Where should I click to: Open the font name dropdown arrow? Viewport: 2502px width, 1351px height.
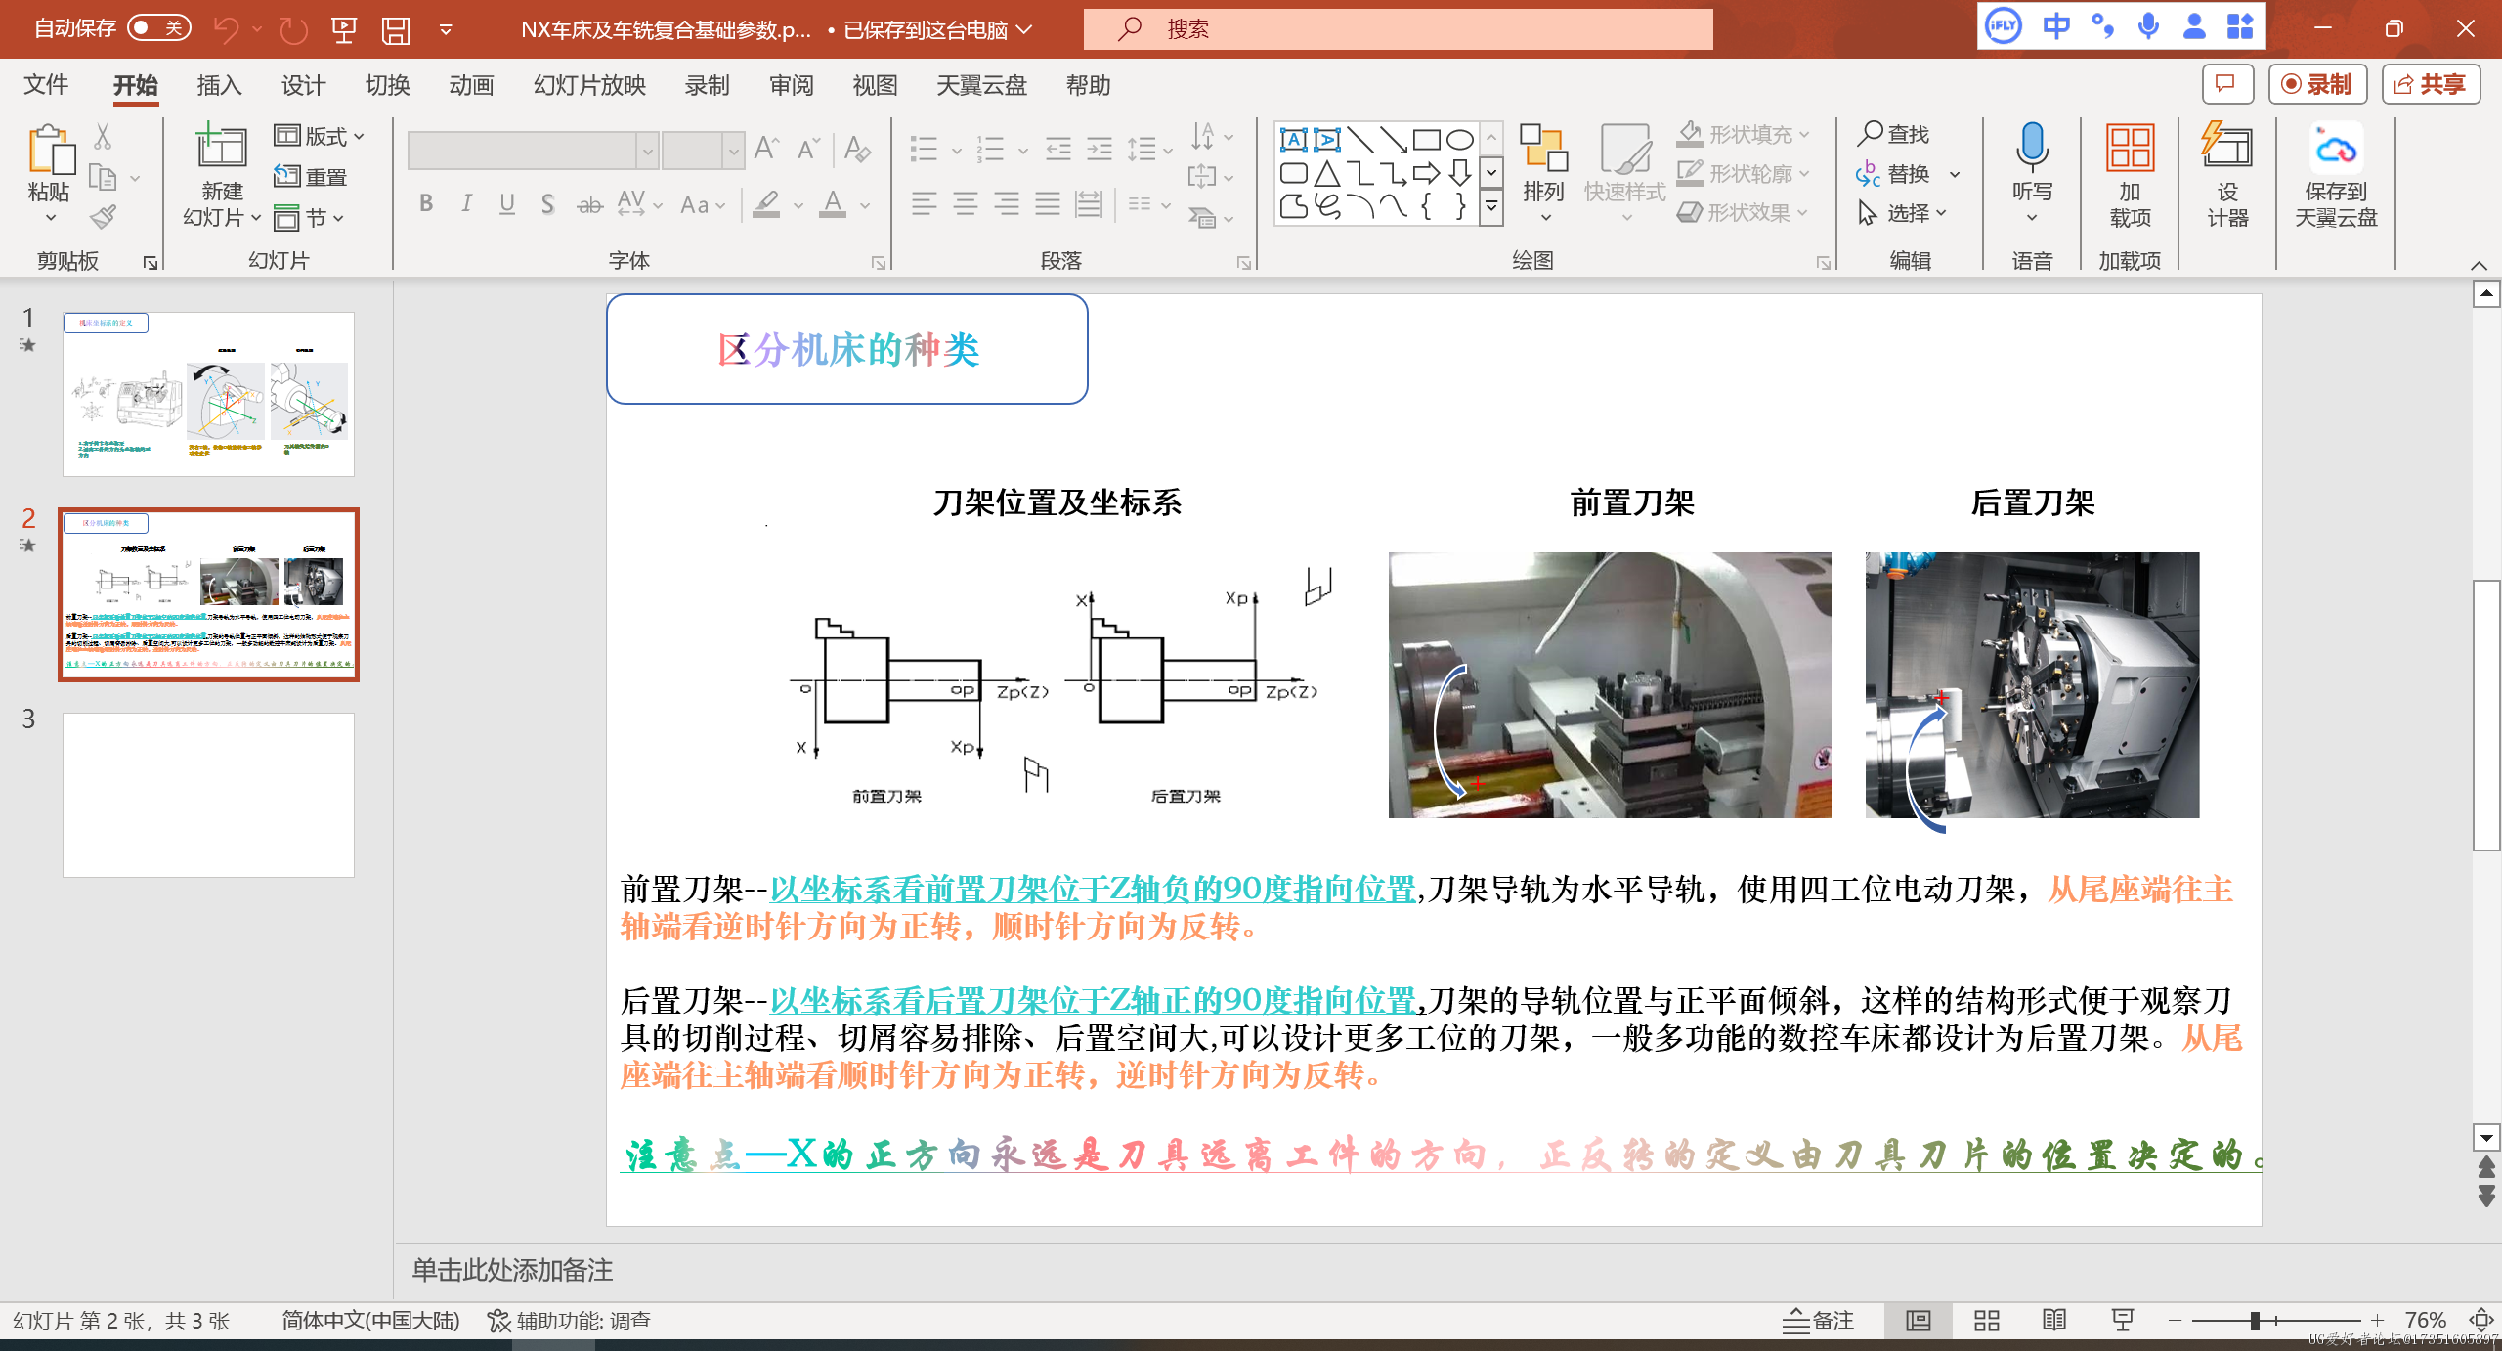tap(647, 151)
